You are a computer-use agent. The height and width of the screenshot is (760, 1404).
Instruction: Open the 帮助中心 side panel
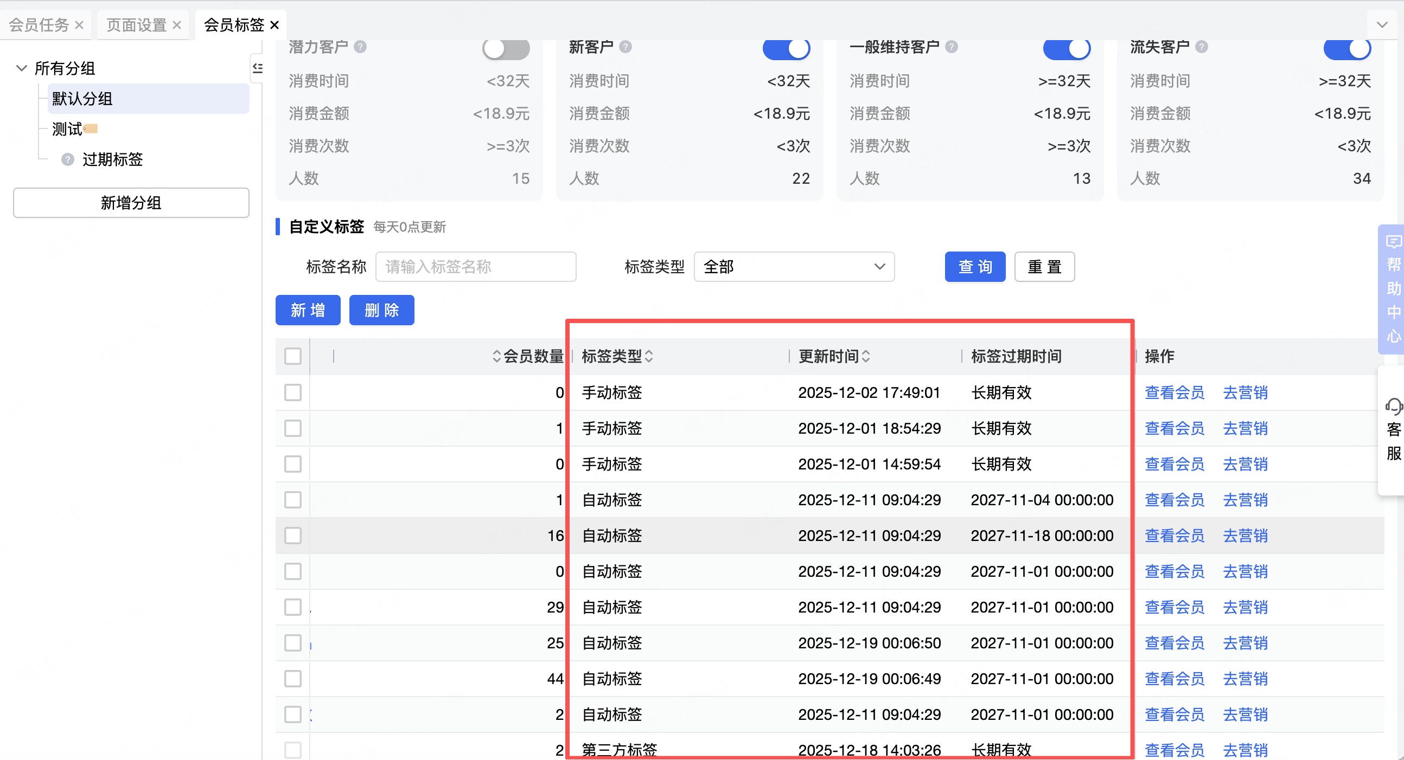click(1393, 289)
